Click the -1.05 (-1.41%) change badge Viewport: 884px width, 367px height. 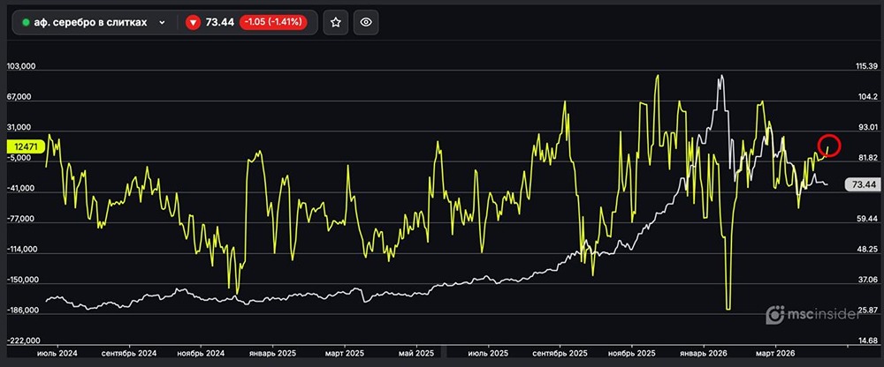(x=273, y=23)
